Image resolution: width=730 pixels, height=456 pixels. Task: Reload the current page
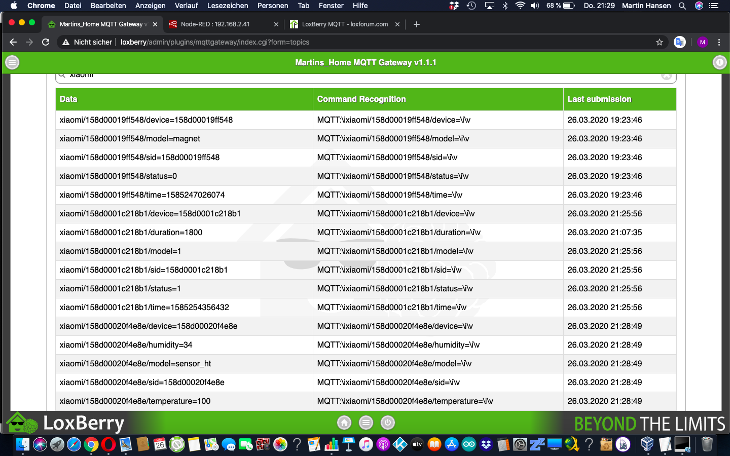(x=46, y=42)
